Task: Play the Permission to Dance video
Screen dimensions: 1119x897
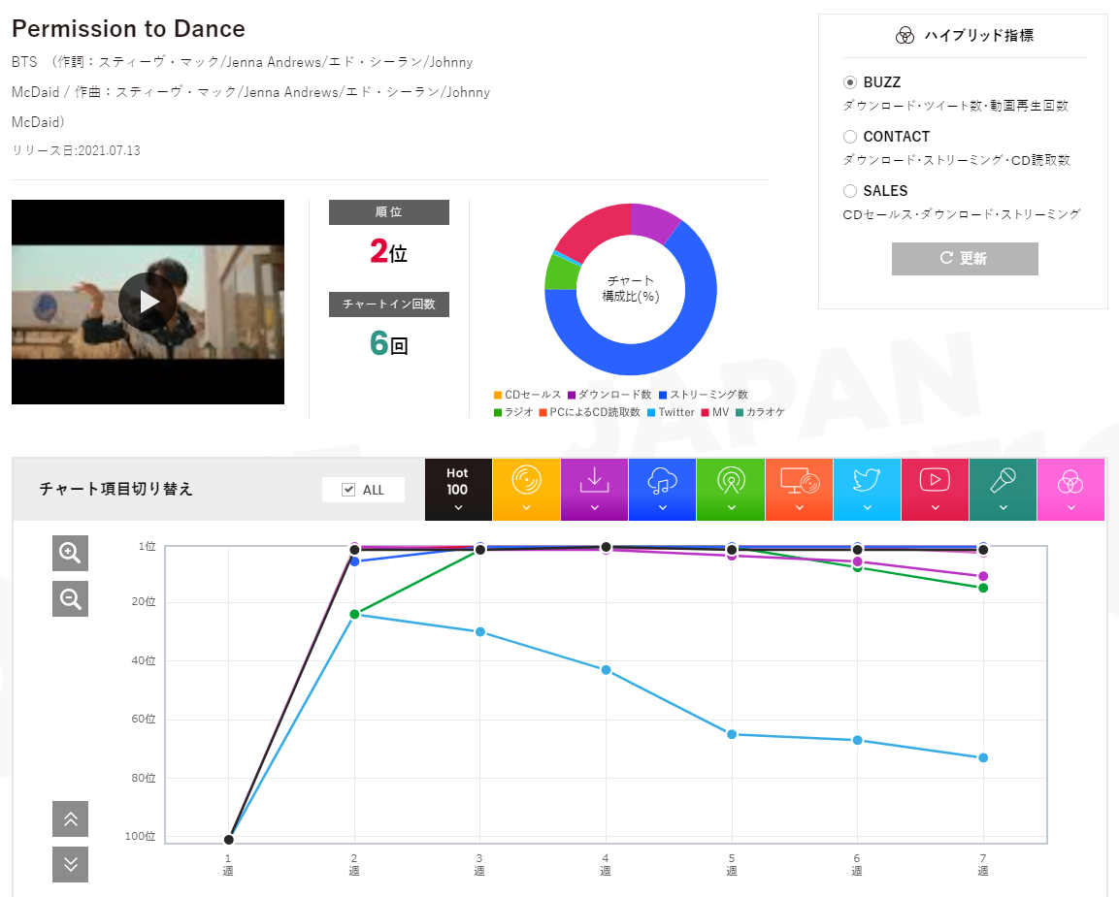Action: click(148, 302)
